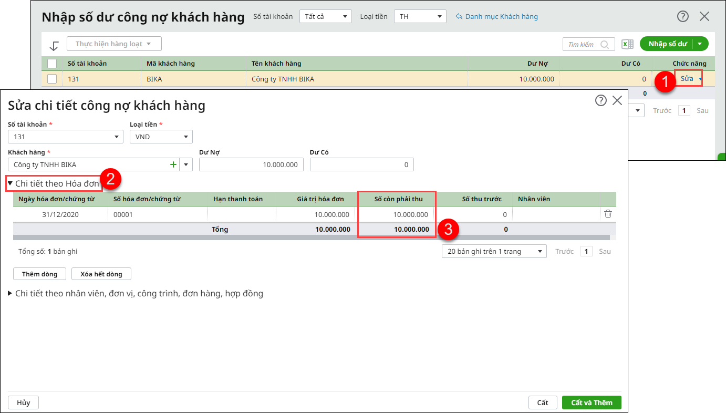
Task: Toggle the select-all header checkbox
Action: click(52, 64)
